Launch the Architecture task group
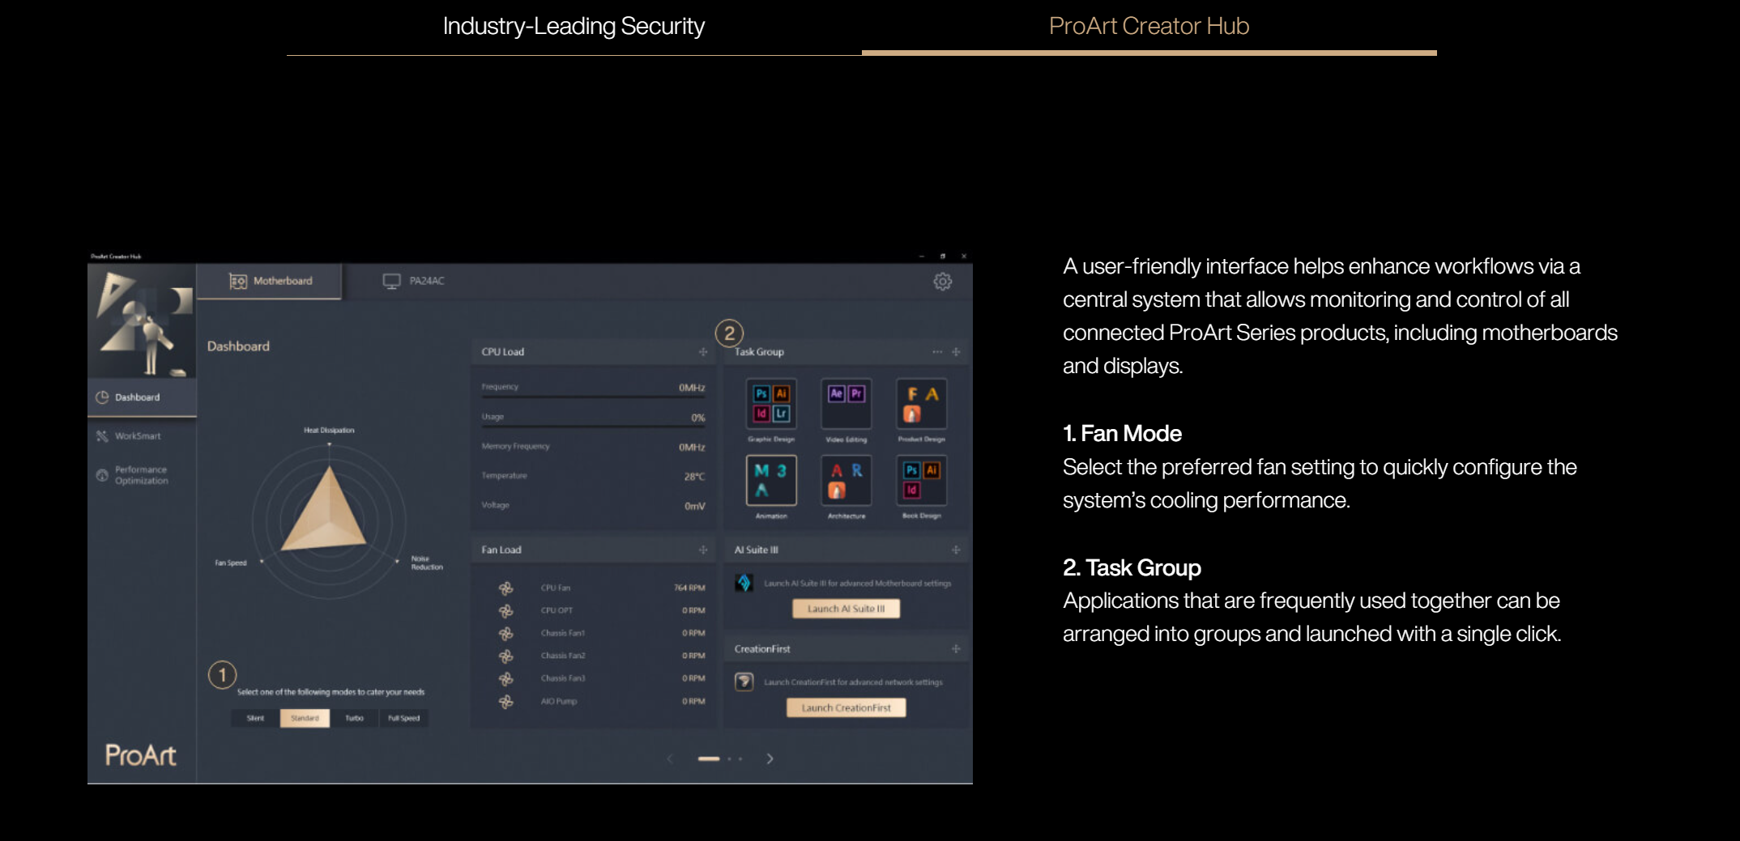The width and height of the screenshot is (1740, 841). (847, 480)
